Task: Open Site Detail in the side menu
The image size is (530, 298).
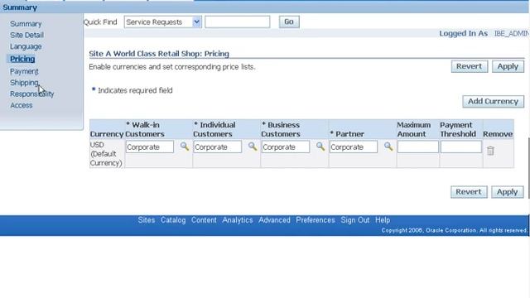Action: tap(26, 35)
